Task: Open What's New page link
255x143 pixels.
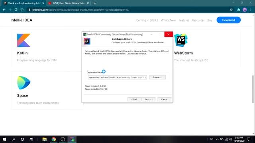Action: [x=168, y=20]
